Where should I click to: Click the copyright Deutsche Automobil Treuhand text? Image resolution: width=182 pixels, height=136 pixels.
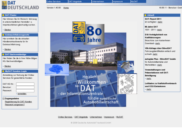coord(91,123)
